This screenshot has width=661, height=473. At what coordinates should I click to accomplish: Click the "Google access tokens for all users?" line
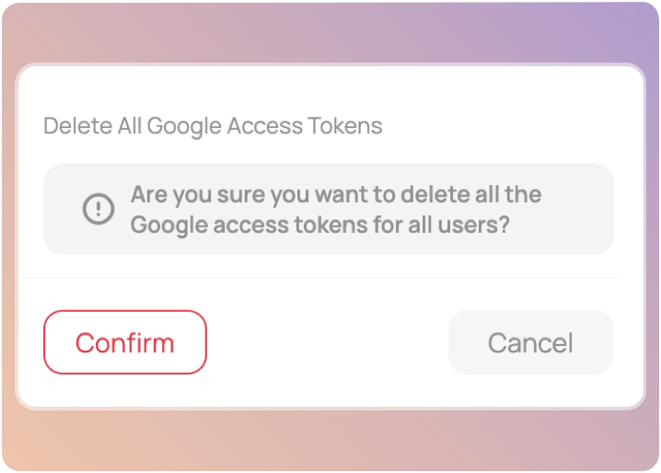tap(319, 225)
